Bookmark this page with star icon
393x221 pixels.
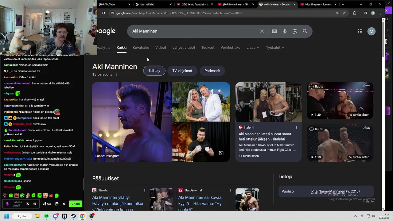pos(344,13)
